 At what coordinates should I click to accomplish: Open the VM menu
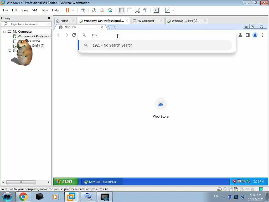35,10
